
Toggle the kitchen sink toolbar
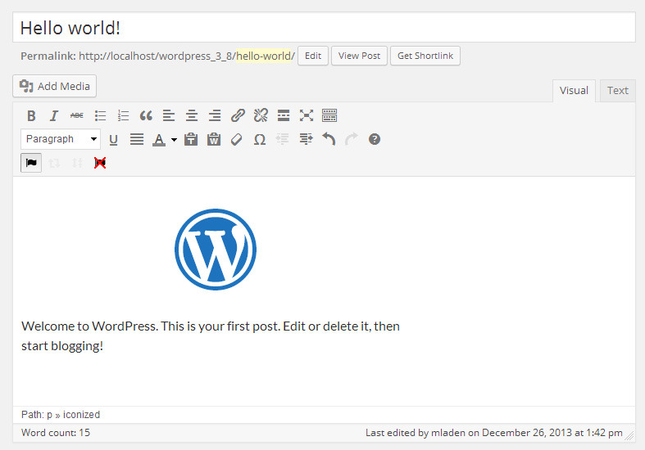pyautogui.click(x=329, y=116)
